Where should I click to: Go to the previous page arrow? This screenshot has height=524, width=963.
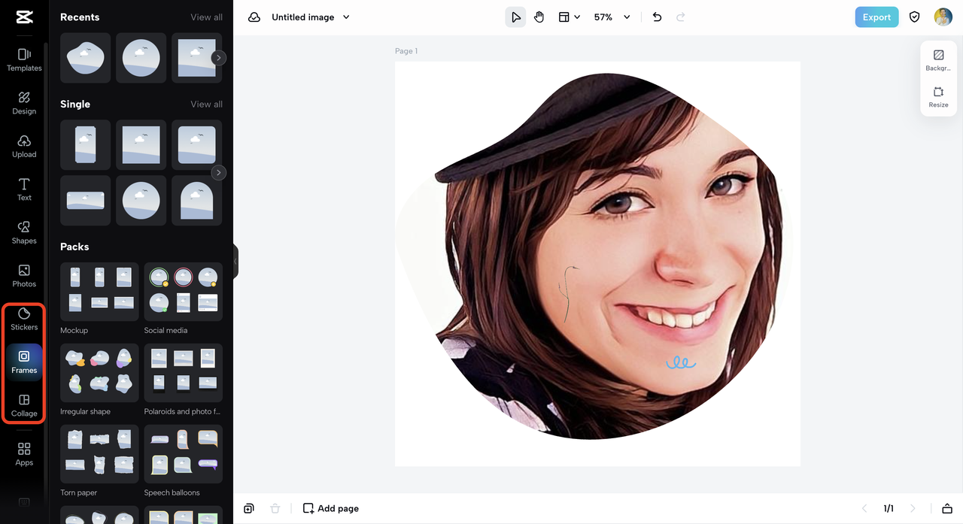point(864,508)
